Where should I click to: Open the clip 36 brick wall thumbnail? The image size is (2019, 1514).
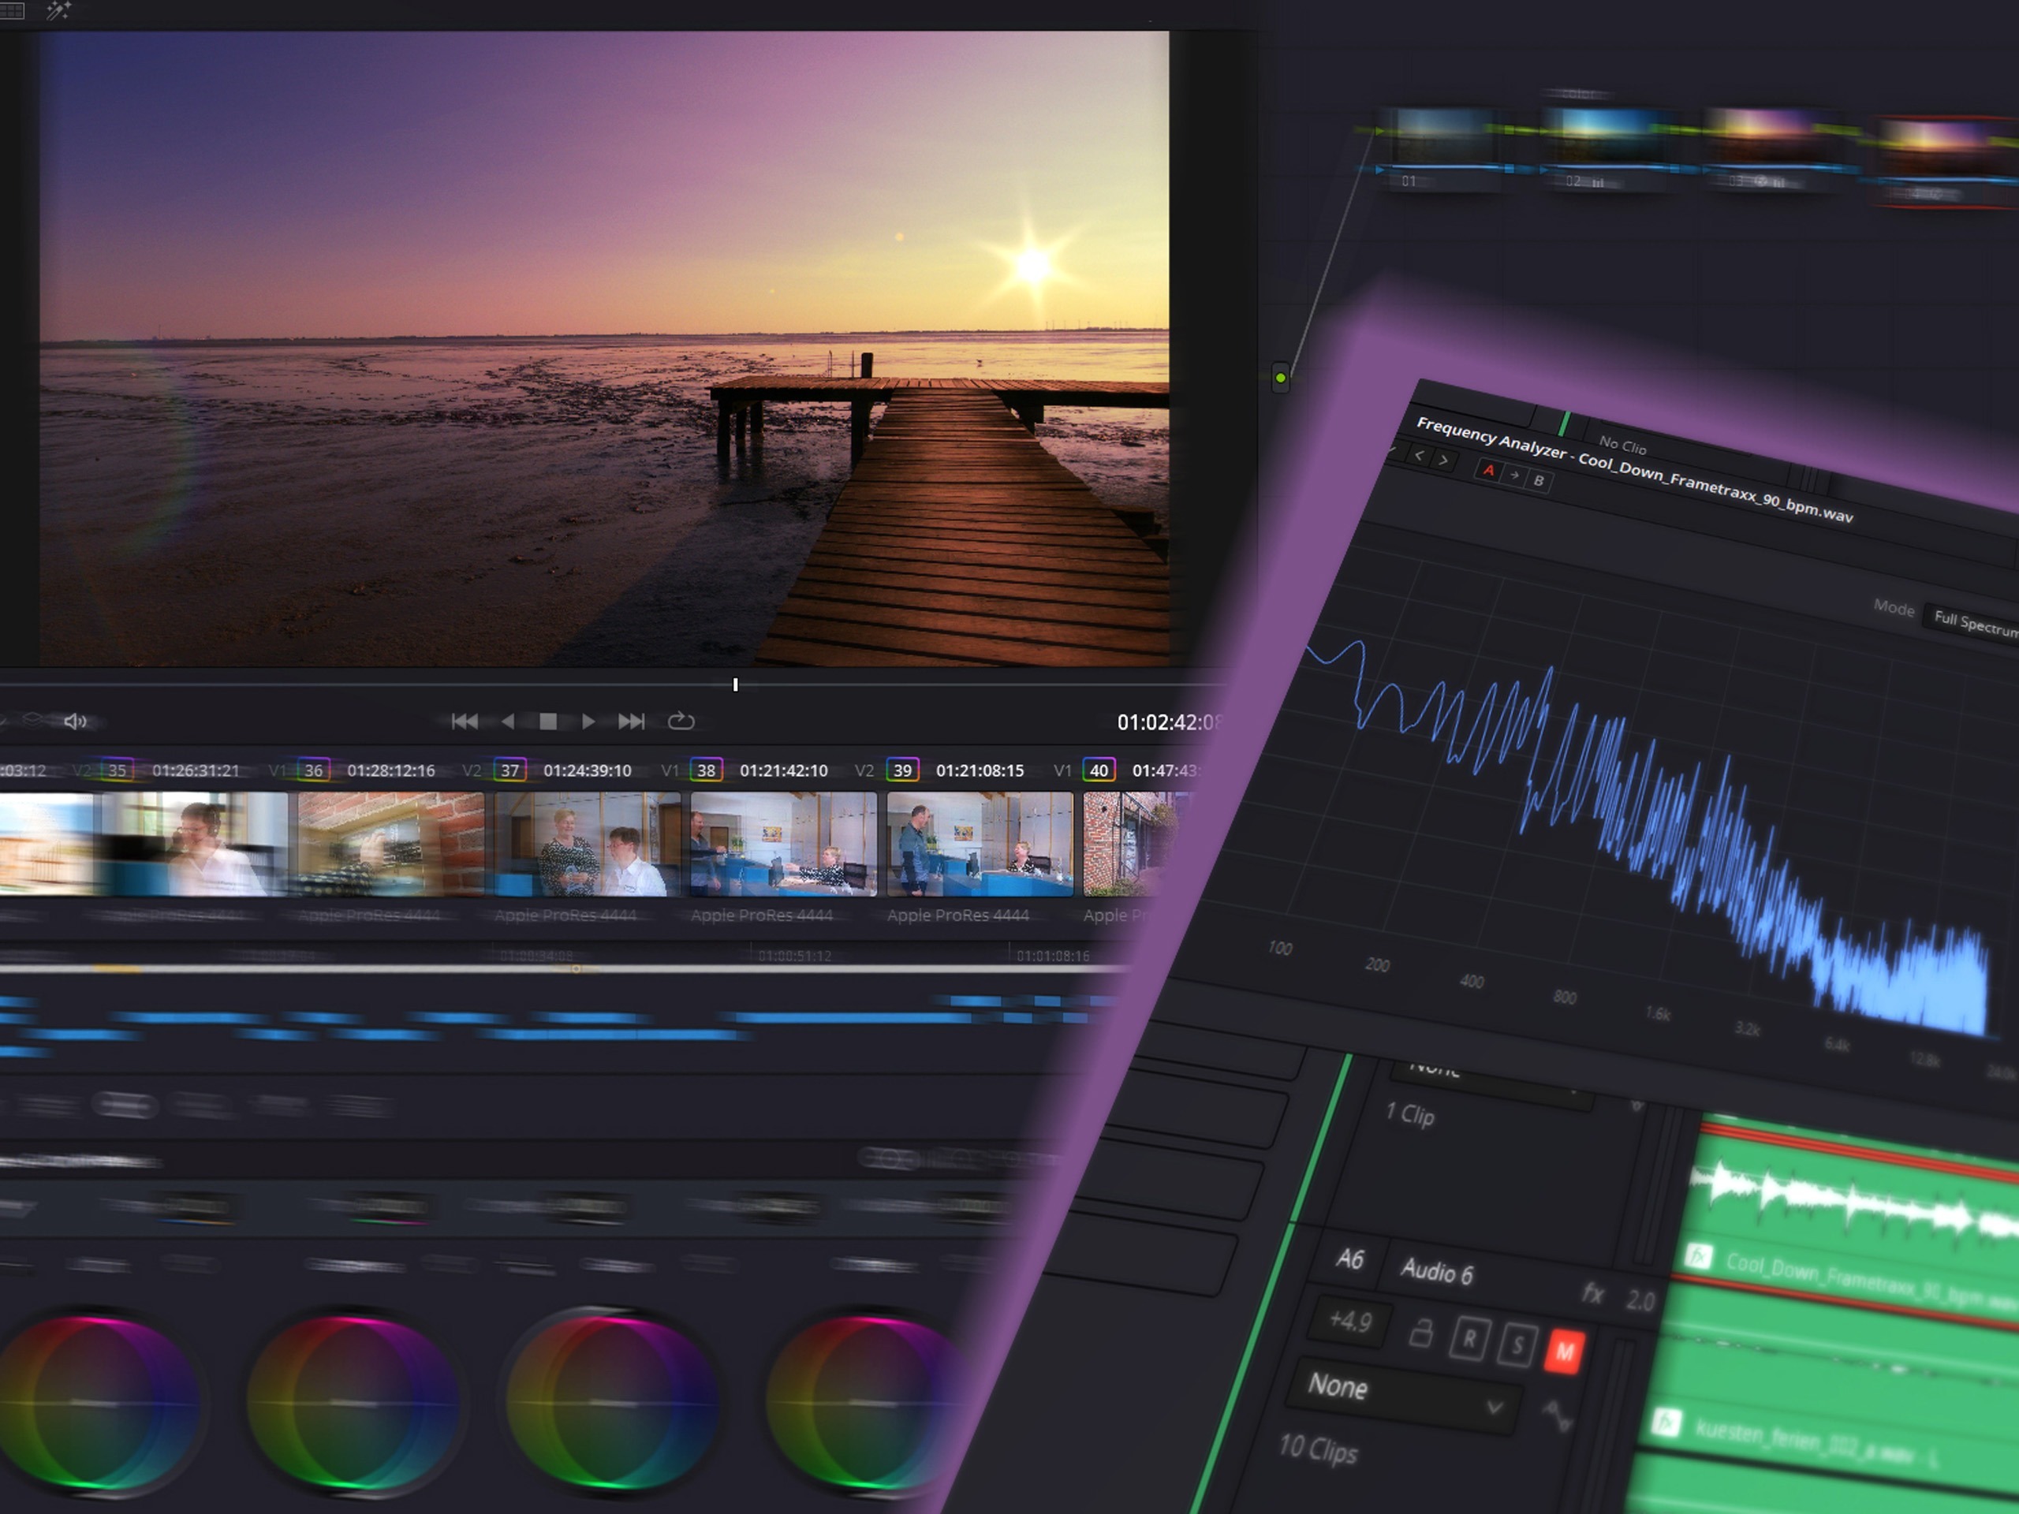(x=390, y=845)
